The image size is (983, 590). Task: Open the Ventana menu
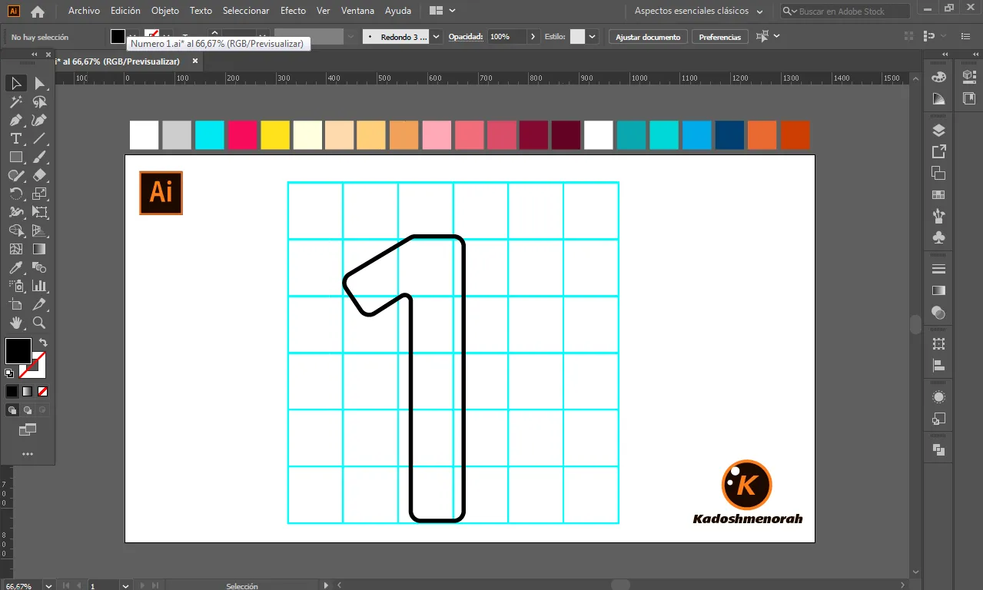[357, 11]
